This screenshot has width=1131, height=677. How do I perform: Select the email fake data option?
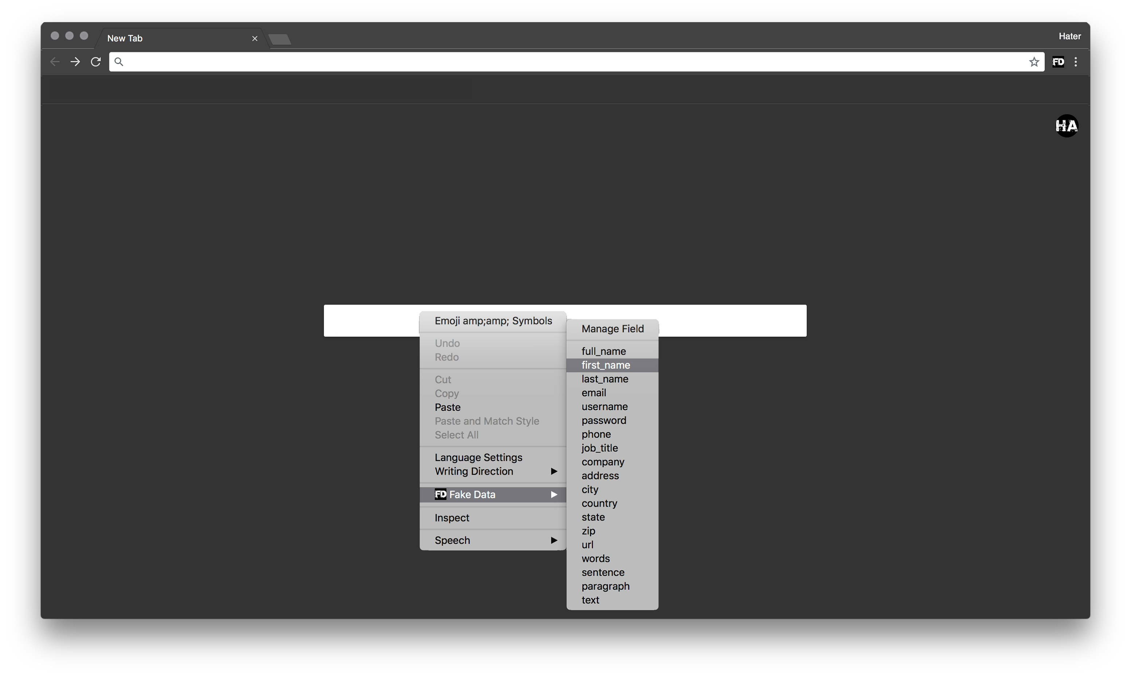(594, 393)
